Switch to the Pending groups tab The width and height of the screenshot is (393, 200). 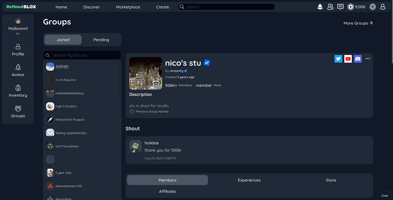[x=101, y=40]
